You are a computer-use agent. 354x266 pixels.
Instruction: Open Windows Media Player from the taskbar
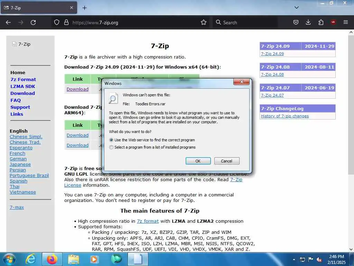coord(94,259)
